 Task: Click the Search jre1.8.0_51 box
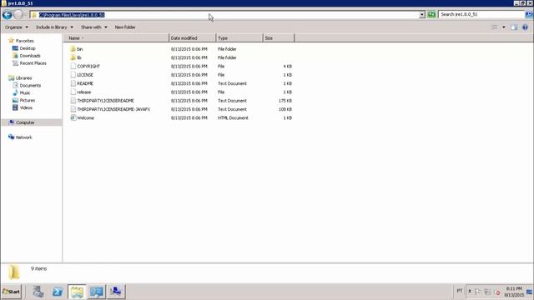pyautogui.click(x=481, y=15)
